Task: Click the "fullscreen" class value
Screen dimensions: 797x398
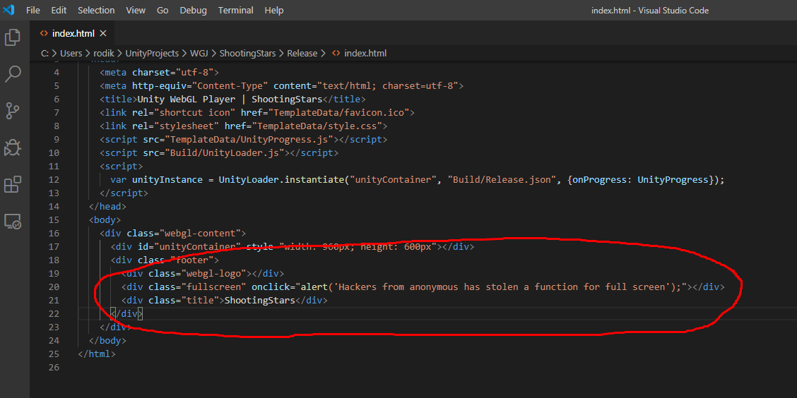Action: [x=214, y=287]
